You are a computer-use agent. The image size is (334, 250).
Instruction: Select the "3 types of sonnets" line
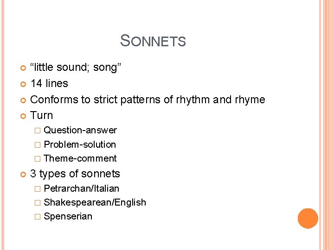(75, 174)
